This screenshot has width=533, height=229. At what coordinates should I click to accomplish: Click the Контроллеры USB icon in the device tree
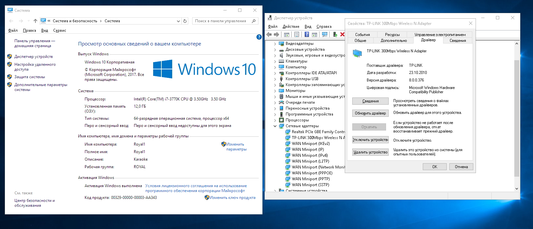pos(281,79)
